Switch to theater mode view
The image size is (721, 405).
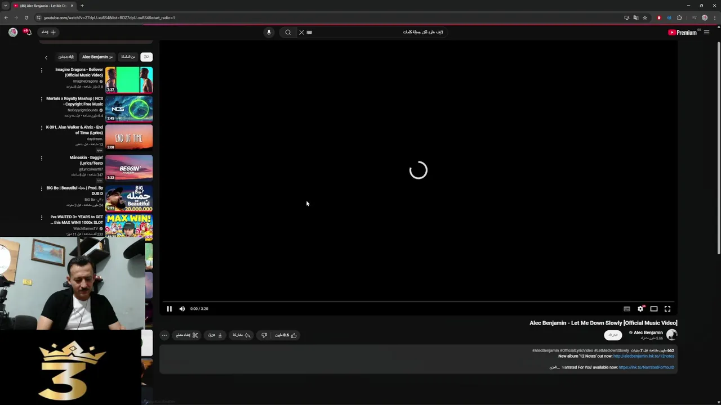point(654,309)
